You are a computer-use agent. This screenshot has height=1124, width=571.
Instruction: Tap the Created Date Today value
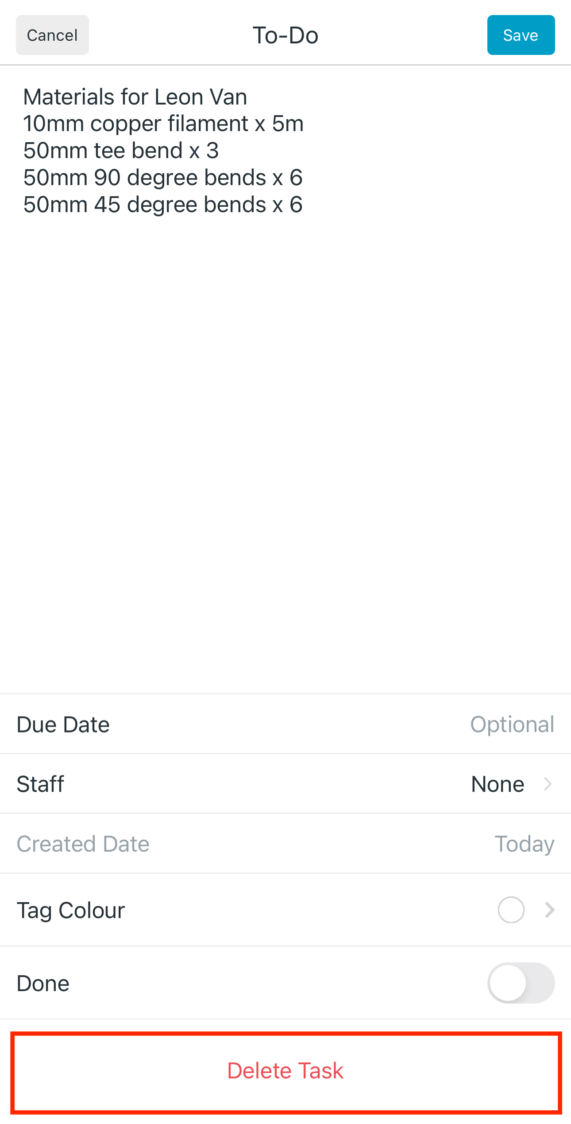coord(525,844)
